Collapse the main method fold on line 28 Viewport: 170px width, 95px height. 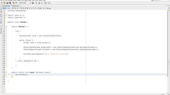click(6, 72)
